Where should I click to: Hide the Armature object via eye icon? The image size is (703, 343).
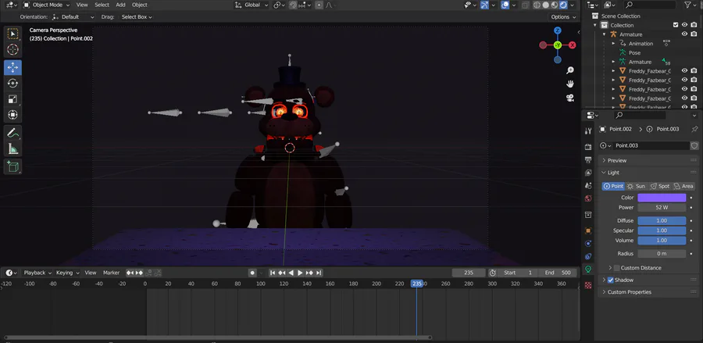(684, 34)
